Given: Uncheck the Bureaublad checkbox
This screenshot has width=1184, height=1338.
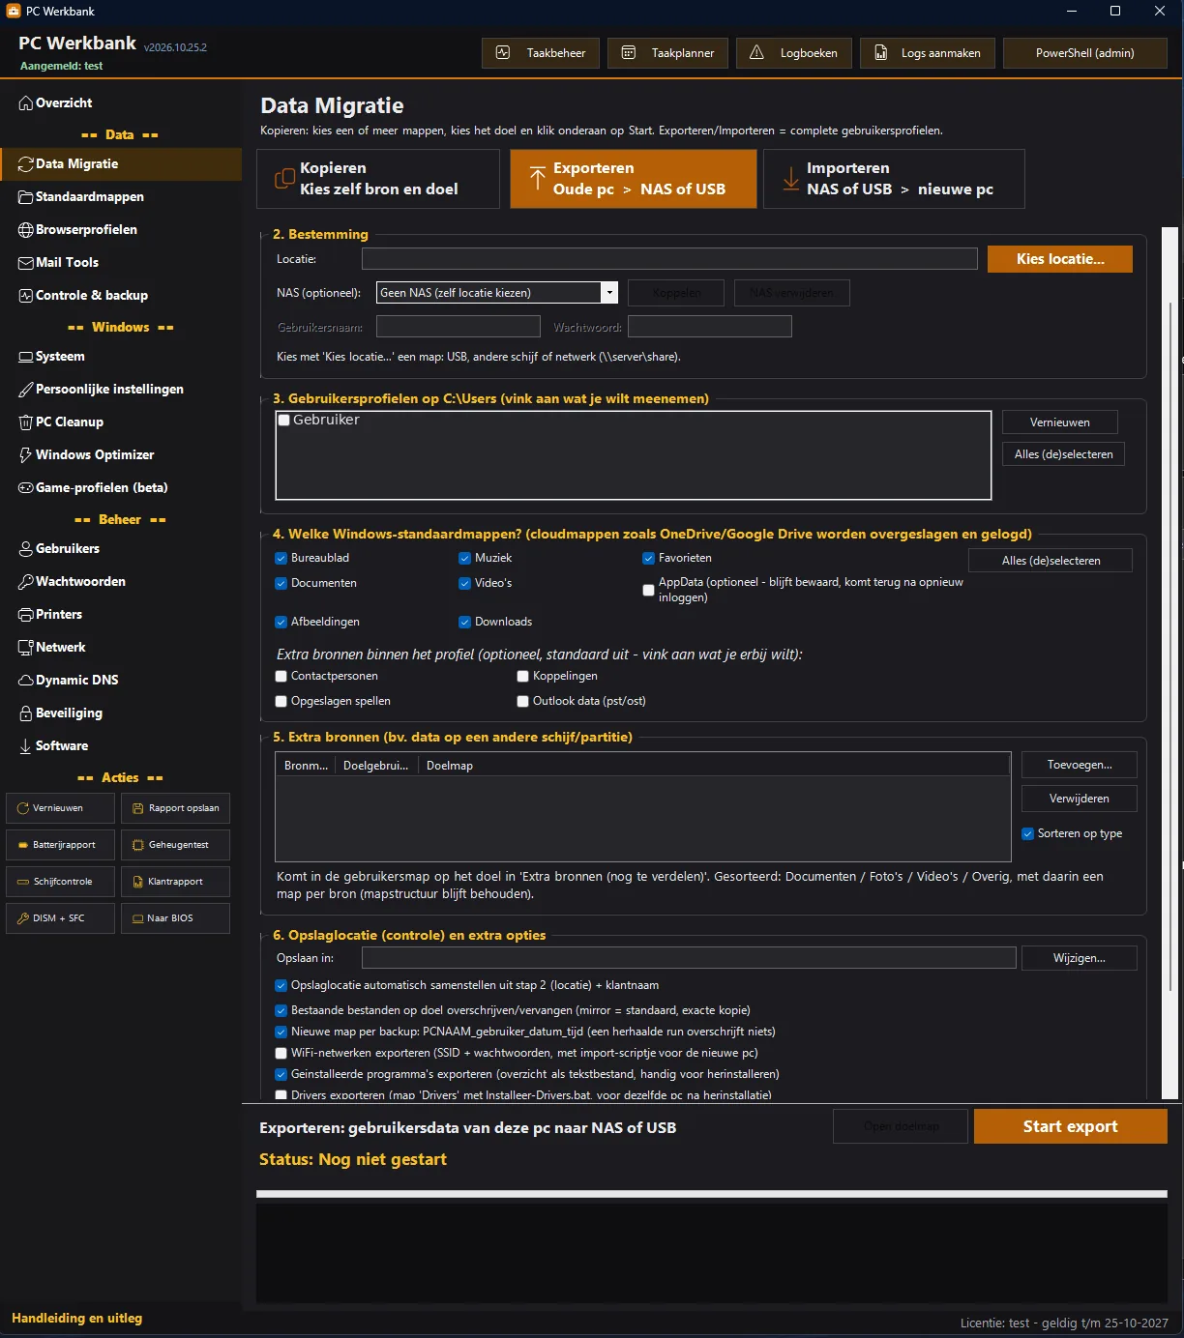Looking at the screenshot, I should tap(281, 558).
